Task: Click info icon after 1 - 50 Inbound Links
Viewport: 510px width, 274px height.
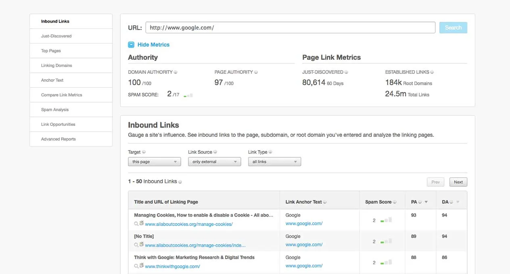Action: pos(180,182)
